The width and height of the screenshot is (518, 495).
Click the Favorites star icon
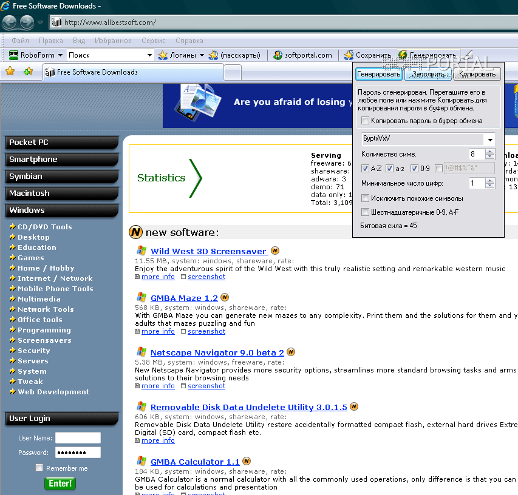click(x=10, y=71)
